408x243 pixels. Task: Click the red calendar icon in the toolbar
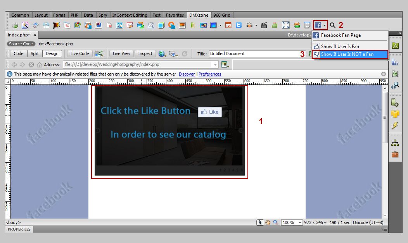(228, 25)
